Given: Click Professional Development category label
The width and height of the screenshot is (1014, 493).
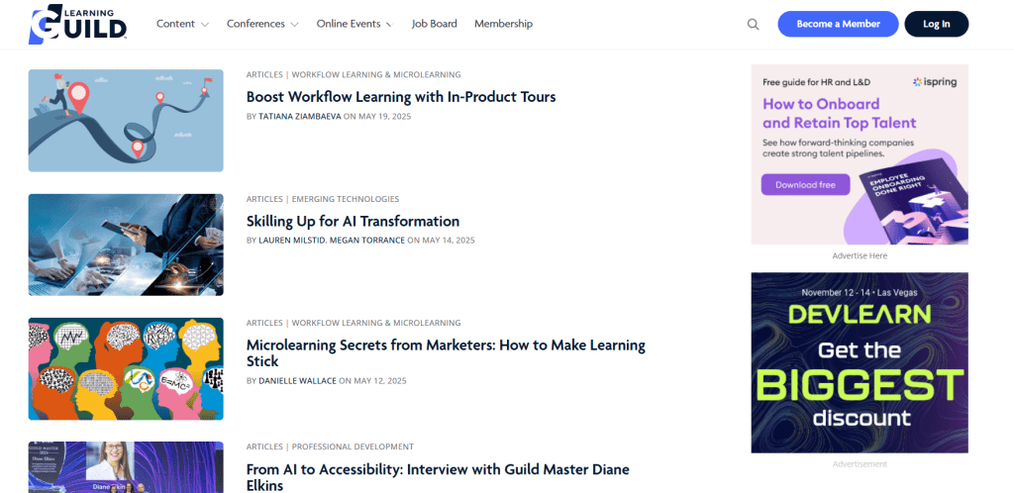Looking at the screenshot, I should click(x=353, y=446).
